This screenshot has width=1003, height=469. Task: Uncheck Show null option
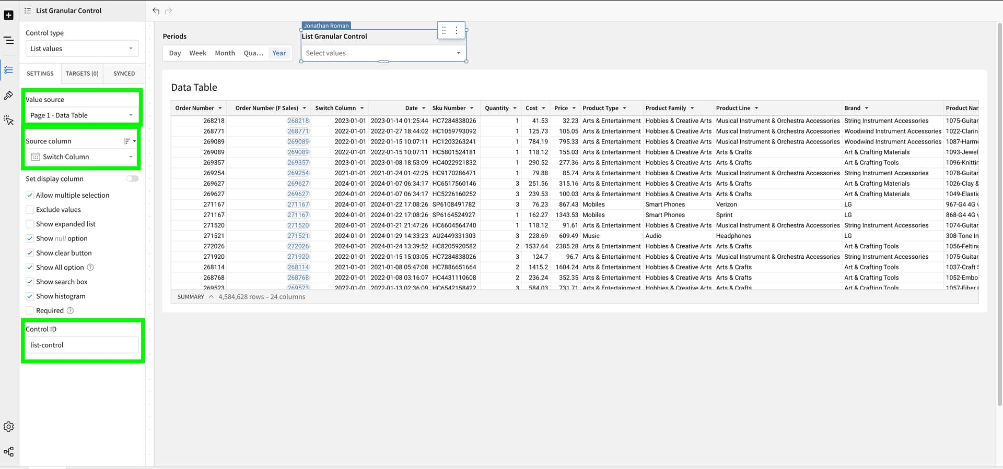30,238
